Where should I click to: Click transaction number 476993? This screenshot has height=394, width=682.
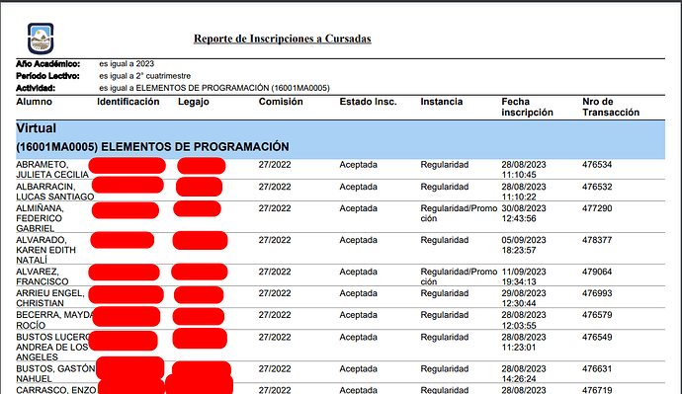tap(597, 293)
